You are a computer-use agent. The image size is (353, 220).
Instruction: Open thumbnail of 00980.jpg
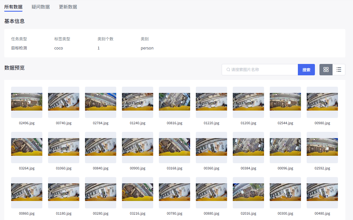coord(322,102)
